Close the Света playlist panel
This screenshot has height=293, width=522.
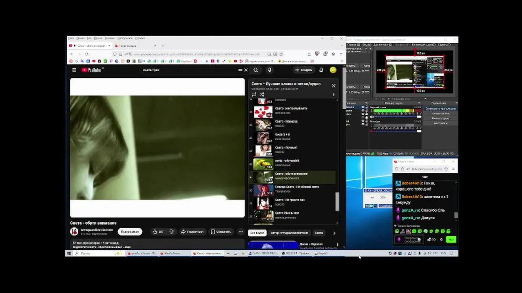coord(334,85)
